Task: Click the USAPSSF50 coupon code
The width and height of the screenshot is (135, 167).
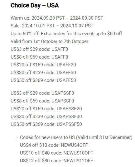Action: [69, 124]
